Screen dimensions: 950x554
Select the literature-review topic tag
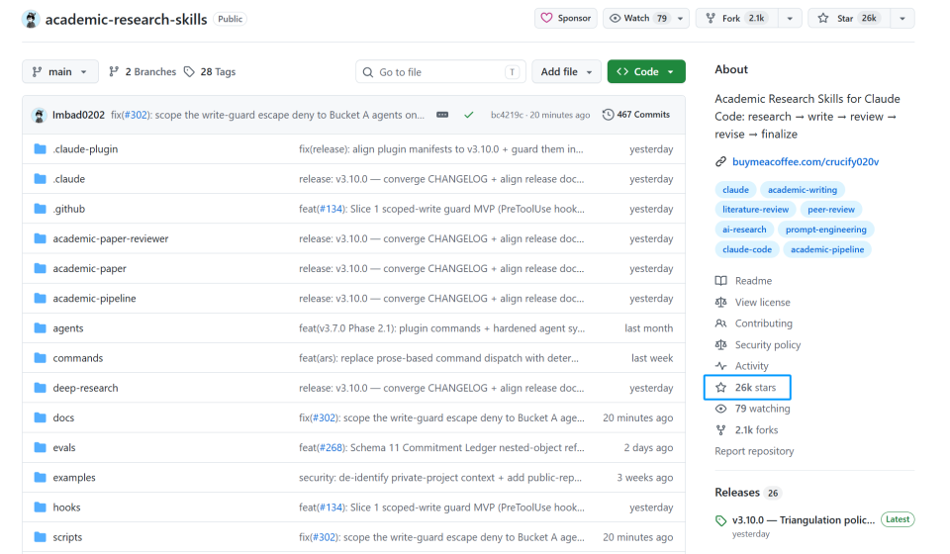[755, 210]
